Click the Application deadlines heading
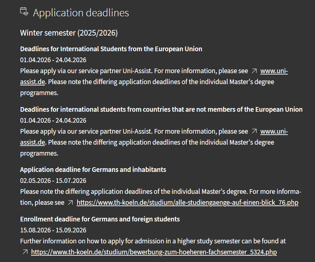The height and width of the screenshot is (262, 315). click(81, 13)
